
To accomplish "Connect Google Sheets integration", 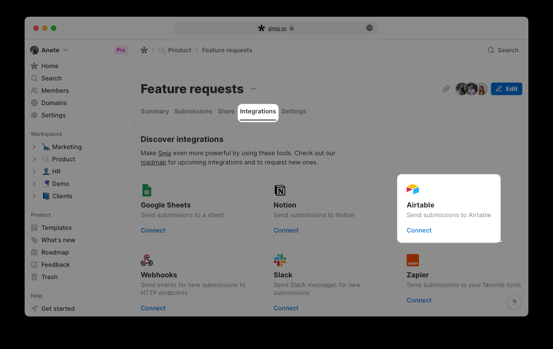I will point(153,230).
